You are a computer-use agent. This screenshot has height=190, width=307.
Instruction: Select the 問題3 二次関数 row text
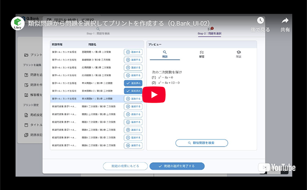coord(99,122)
